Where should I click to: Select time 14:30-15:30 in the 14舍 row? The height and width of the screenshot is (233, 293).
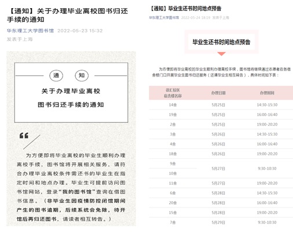(267, 105)
